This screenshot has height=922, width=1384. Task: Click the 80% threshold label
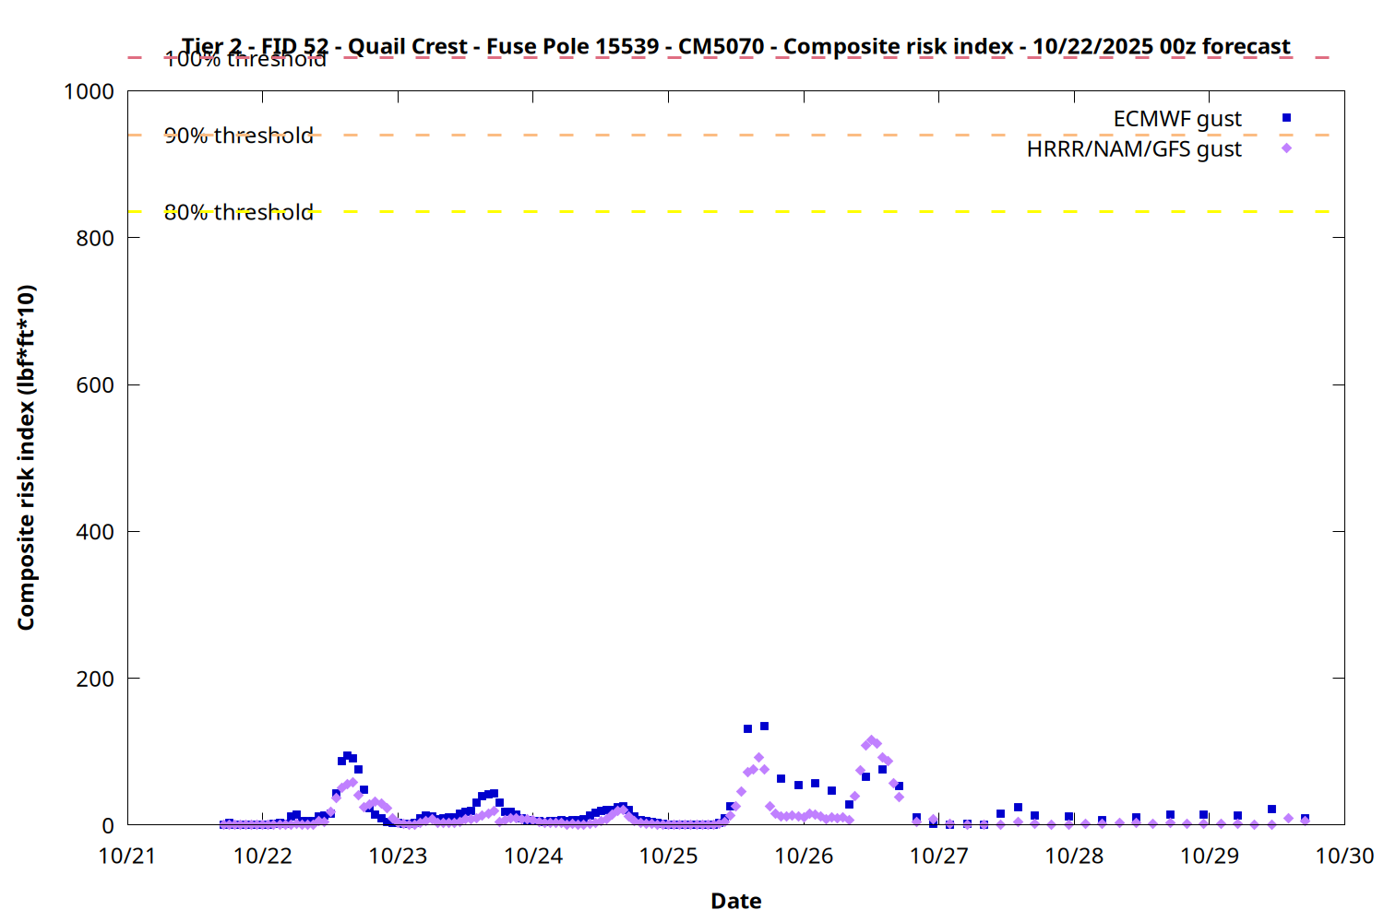point(239,212)
